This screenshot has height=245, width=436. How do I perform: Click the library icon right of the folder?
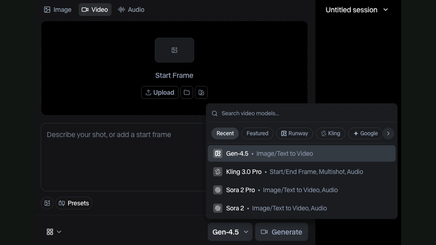coord(201,92)
